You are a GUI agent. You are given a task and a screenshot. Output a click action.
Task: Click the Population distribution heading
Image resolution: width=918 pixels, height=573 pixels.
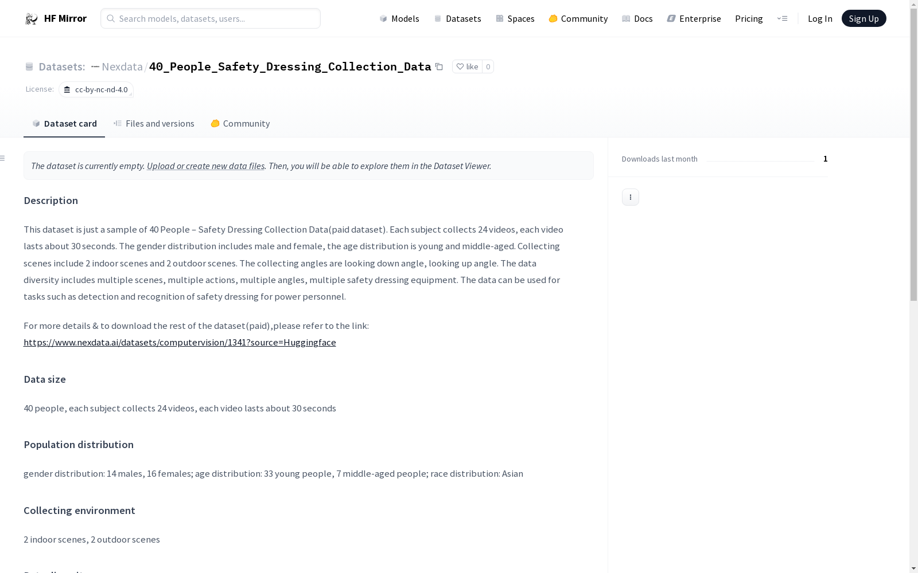click(79, 445)
